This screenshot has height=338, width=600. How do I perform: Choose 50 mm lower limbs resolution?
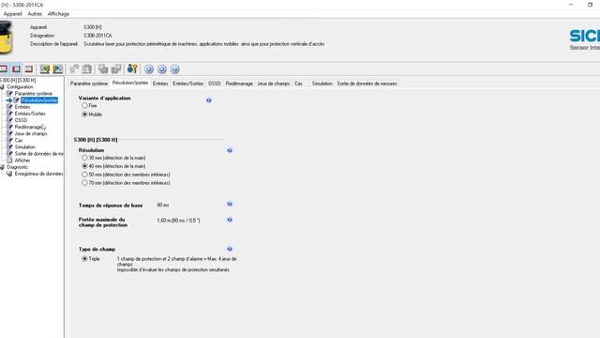84,175
